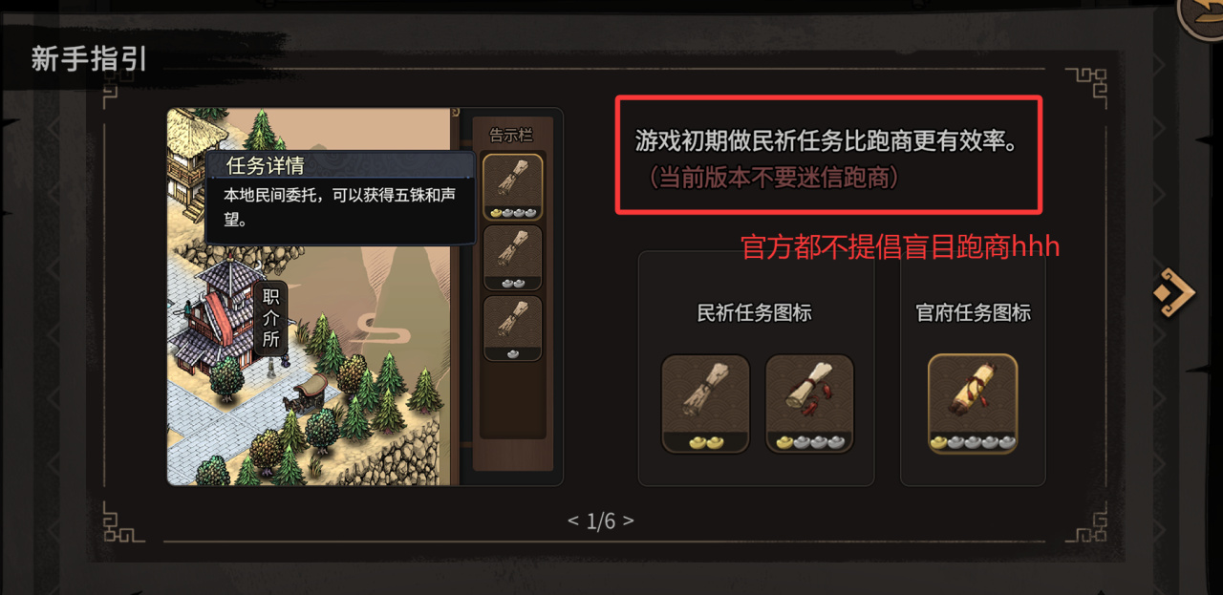Click the 官府任务图标 label
This screenshot has height=595, width=1223.
click(973, 313)
